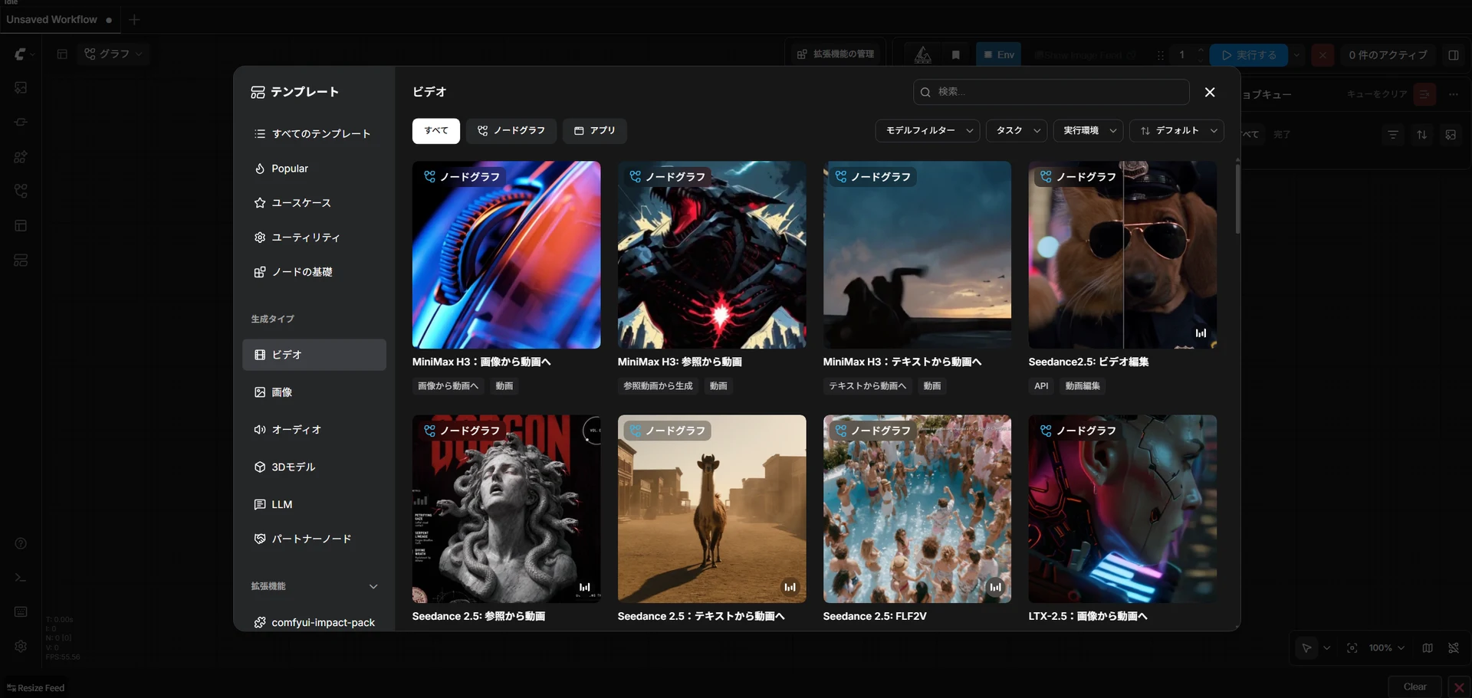Viewport: 1472px width, 698px height.
Task: Click the stacked blocks icon in left sidebar
Action: pyautogui.click(x=21, y=261)
